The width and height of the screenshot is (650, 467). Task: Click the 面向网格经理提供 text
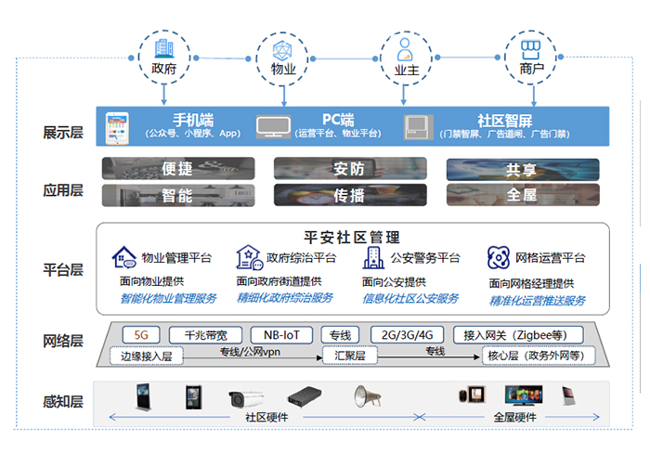[531, 283]
